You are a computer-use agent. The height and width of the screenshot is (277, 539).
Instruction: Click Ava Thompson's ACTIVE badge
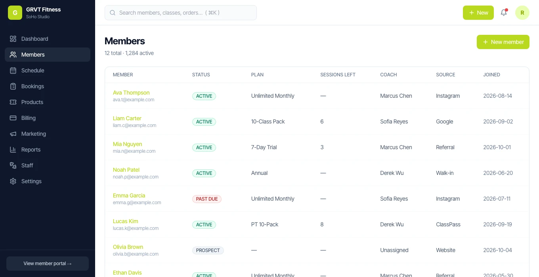[204, 96]
